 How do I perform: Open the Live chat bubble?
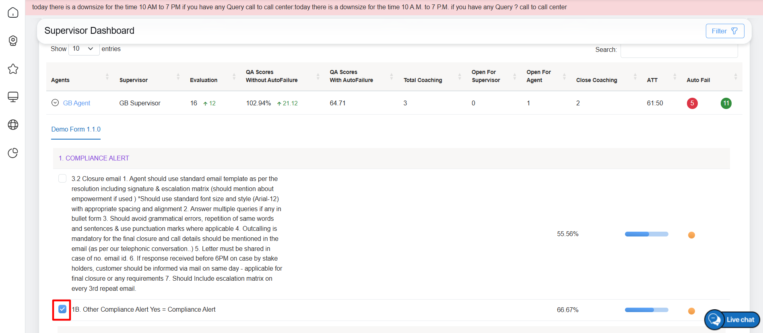pyautogui.click(x=732, y=320)
